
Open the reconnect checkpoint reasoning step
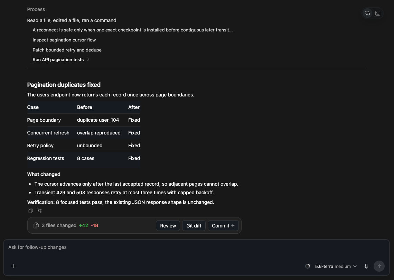click(133, 30)
